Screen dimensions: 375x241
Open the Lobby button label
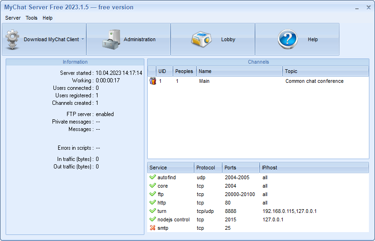[228, 39]
